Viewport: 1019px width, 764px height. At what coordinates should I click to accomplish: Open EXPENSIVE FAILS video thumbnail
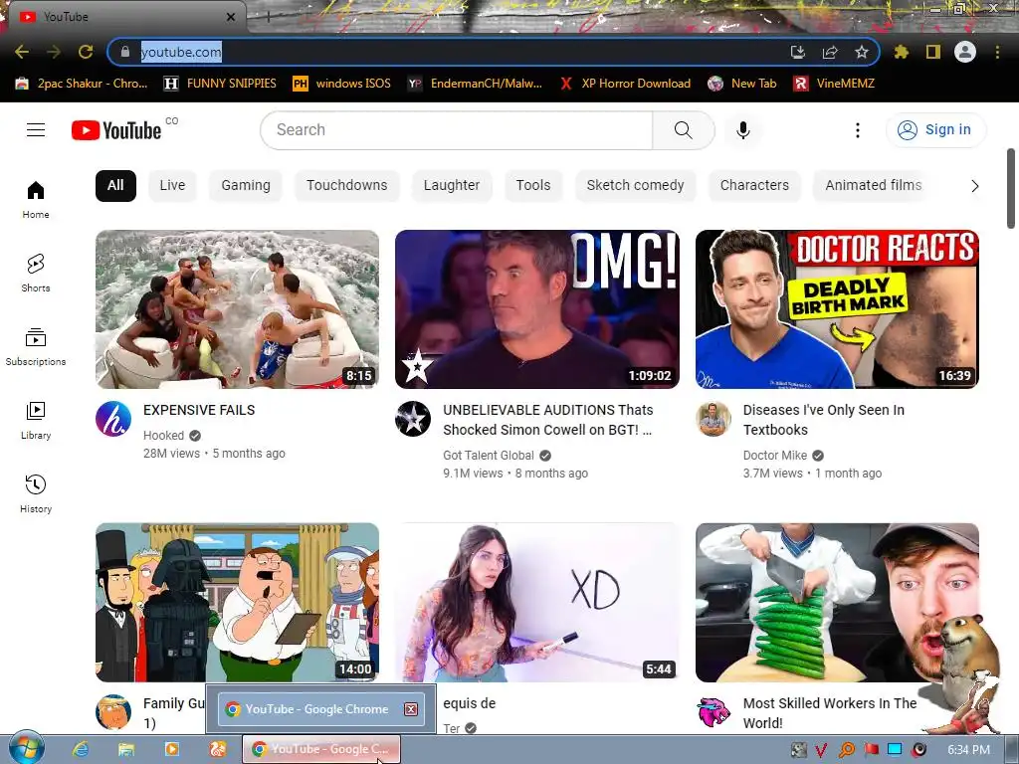click(x=237, y=309)
